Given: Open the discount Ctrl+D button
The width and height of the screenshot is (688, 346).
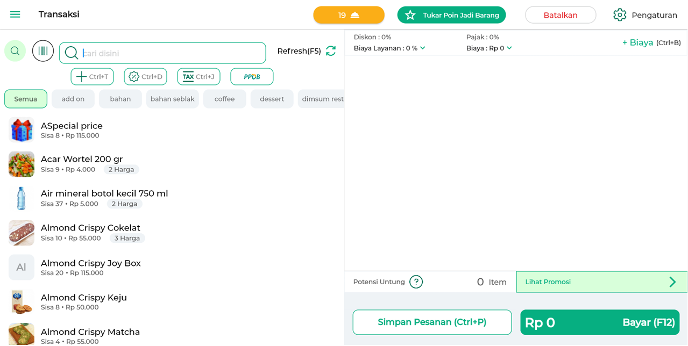Looking at the screenshot, I should pyautogui.click(x=145, y=77).
